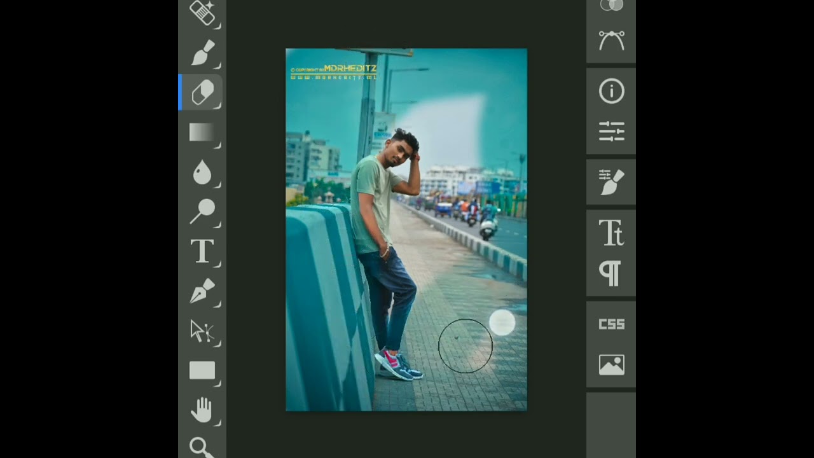Select the Rectangle shape tool
Image resolution: width=814 pixels, height=458 pixels.
202,371
